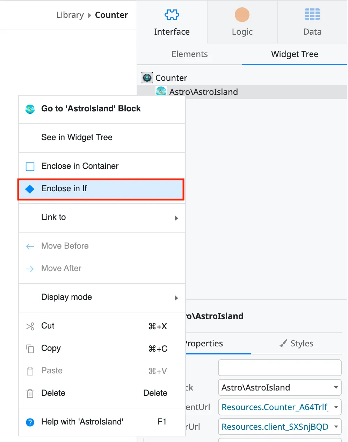This screenshot has height=442, width=348.
Task: Switch to the Interface panel
Action: click(x=172, y=21)
